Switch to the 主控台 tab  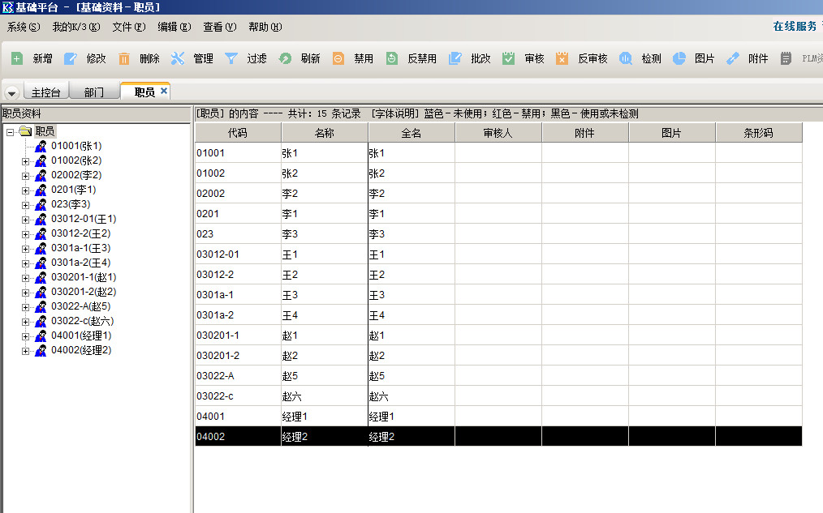[x=47, y=92]
